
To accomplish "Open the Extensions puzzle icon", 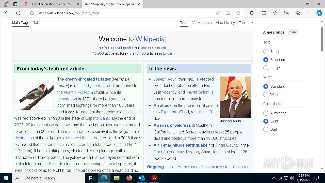I will pyautogui.click(x=252, y=13).
